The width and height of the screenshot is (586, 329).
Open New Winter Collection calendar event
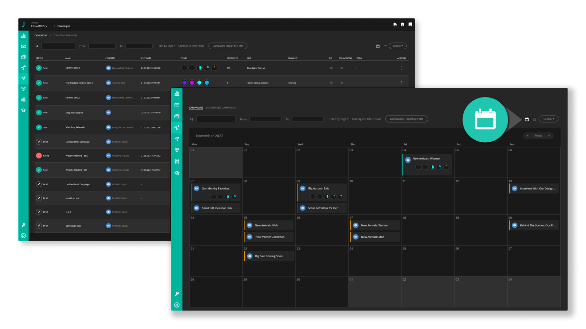(269, 237)
